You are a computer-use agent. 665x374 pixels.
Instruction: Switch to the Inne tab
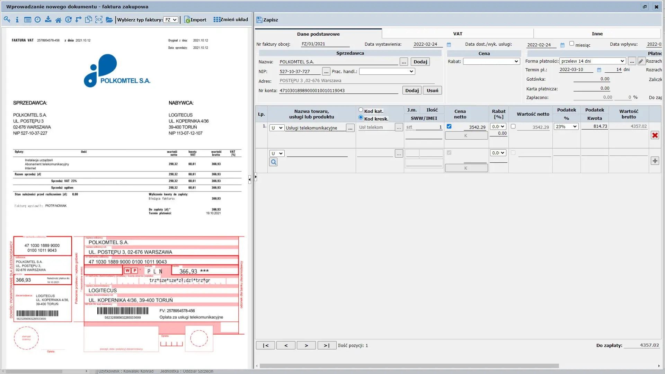597,34
